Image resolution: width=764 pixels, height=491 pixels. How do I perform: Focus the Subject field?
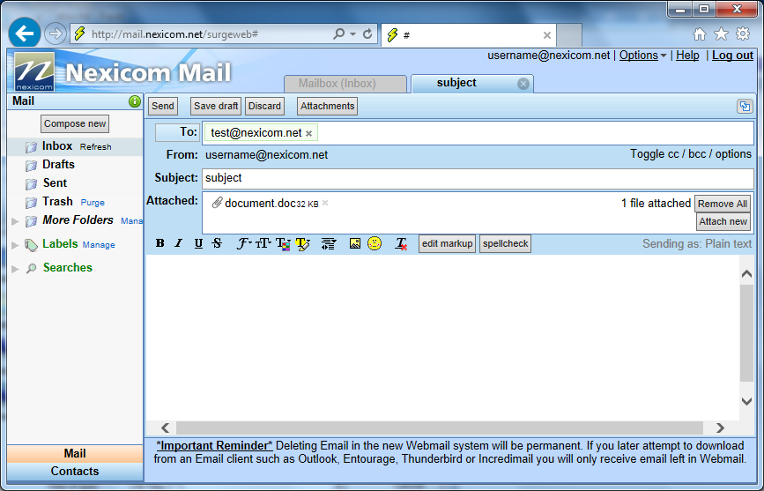click(478, 178)
